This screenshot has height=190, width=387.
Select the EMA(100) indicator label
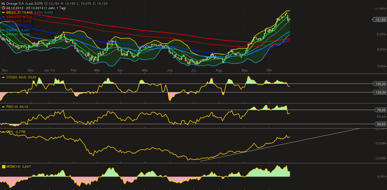point(14,26)
